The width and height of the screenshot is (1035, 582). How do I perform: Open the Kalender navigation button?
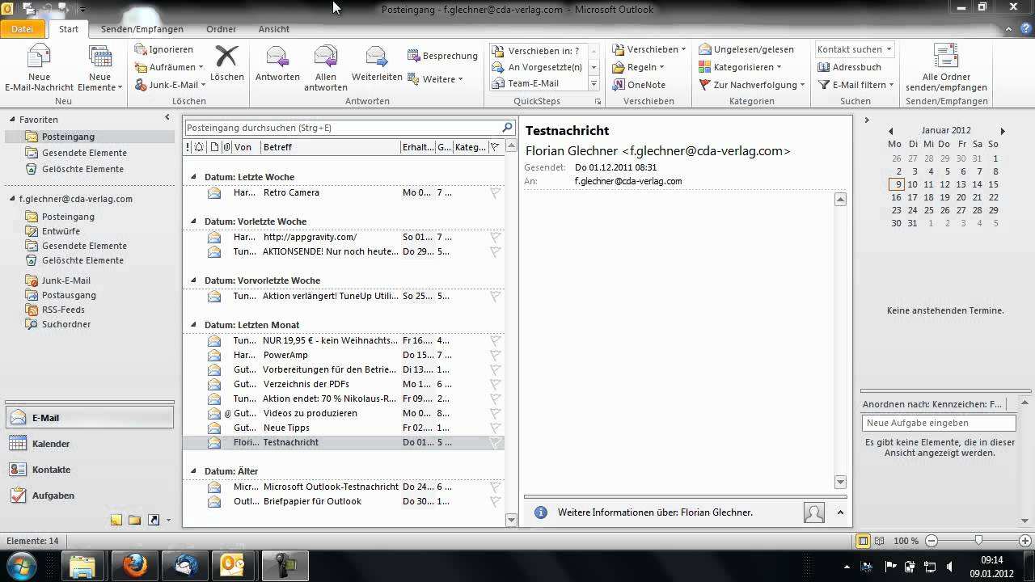50,444
